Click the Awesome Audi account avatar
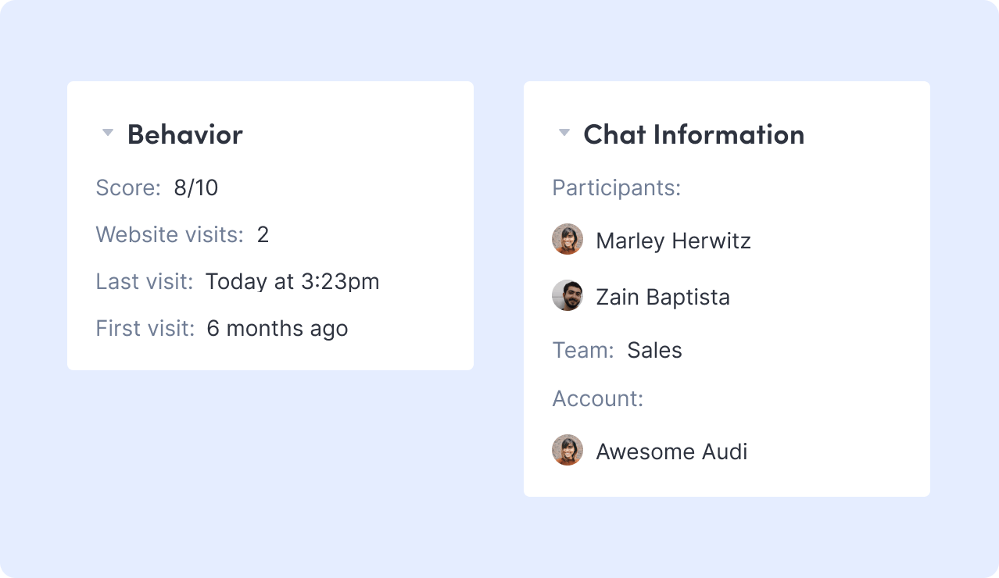This screenshot has width=999, height=578. [568, 451]
